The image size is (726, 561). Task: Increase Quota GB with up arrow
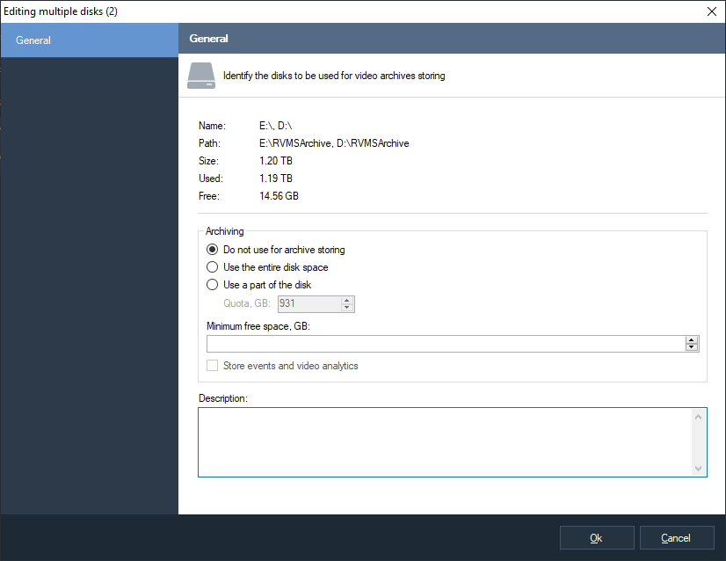(x=347, y=300)
